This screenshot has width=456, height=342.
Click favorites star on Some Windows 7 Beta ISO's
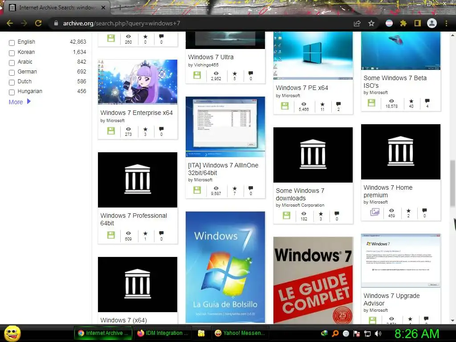click(x=411, y=101)
